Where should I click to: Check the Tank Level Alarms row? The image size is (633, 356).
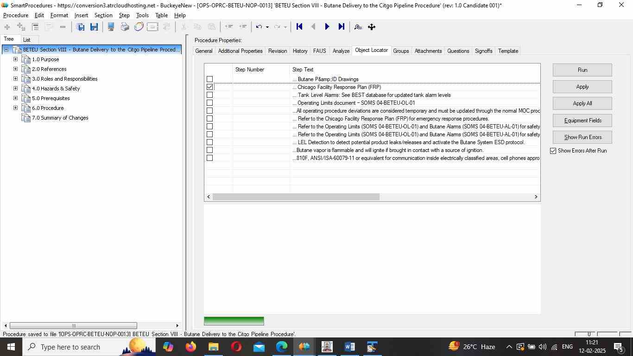click(209, 95)
